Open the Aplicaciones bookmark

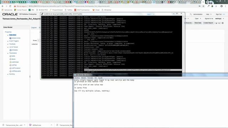[x=7, y=10]
